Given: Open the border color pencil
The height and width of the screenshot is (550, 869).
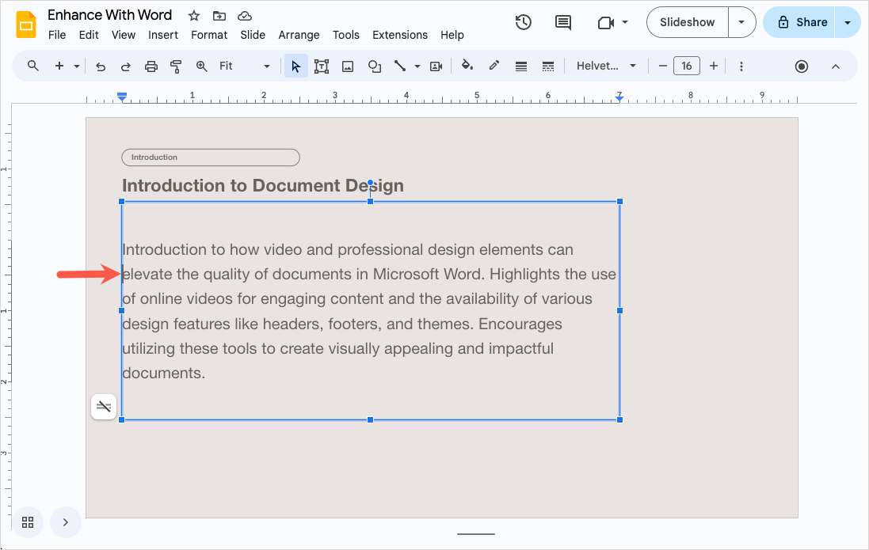Looking at the screenshot, I should 494,66.
